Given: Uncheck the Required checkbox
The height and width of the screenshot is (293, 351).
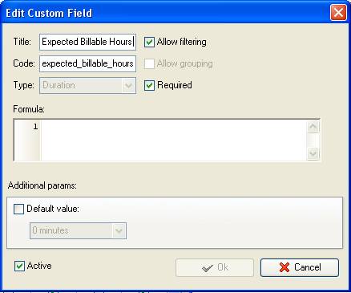Looking at the screenshot, I should (x=149, y=85).
